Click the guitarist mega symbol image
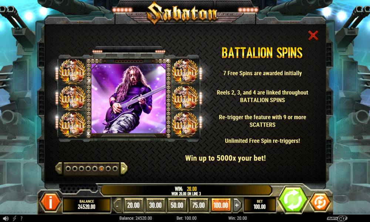The image size is (370, 222). [129, 98]
